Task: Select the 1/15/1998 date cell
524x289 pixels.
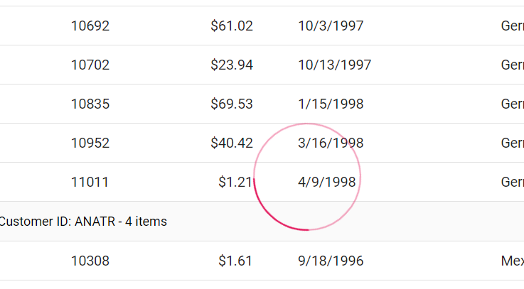Action: coord(331,104)
